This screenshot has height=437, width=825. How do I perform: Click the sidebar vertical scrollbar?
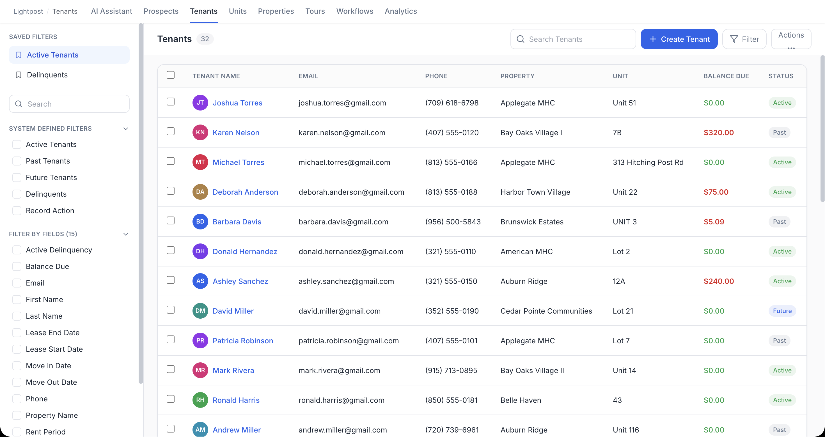(x=141, y=203)
